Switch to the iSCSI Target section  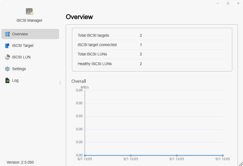[23, 46]
